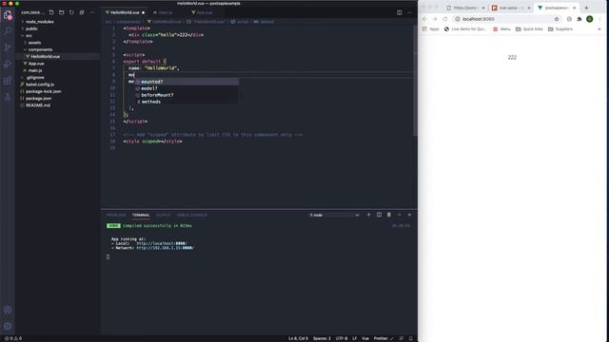Open the Explorer view in activity bar

[x=8, y=15]
